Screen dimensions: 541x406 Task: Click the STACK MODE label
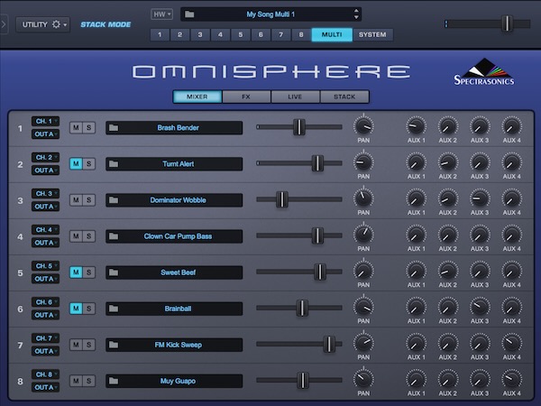(x=105, y=25)
